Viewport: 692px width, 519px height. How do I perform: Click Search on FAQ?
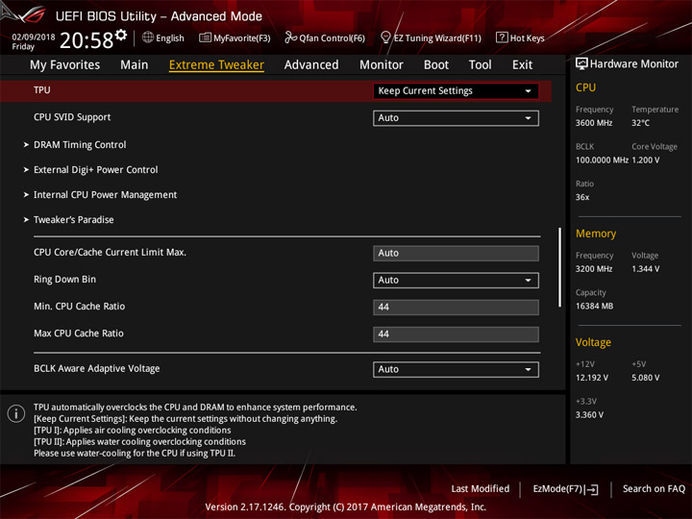pyautogui.click(x=654, y=489)
